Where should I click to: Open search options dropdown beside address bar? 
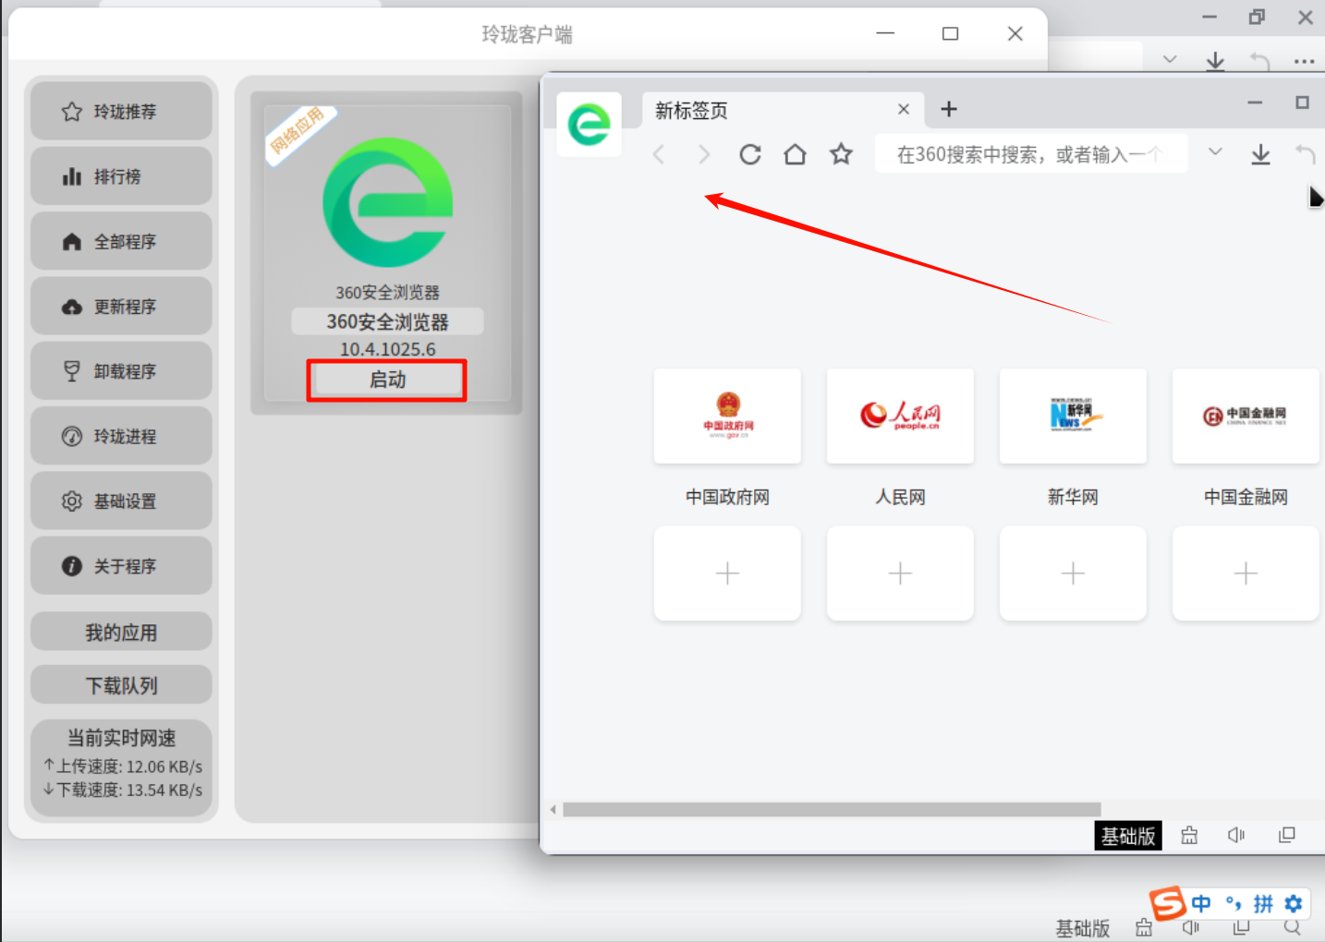click(x=1214, y=151)
